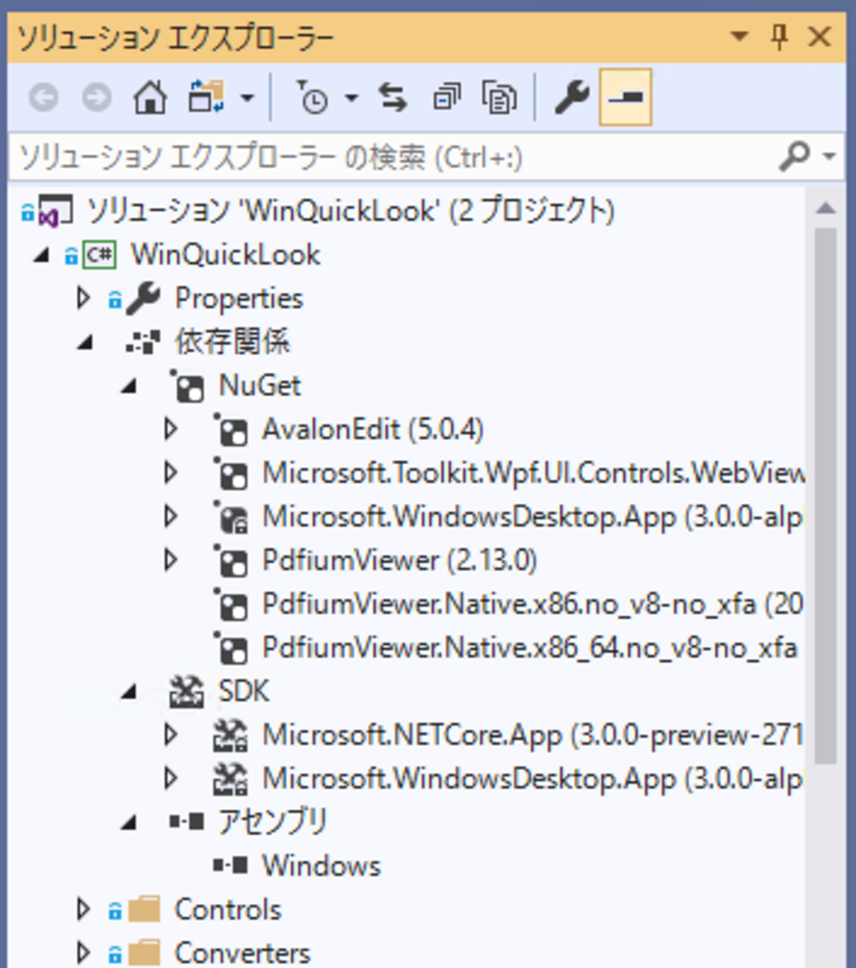
Task: Go to Home view in Solution Explorer
Action: pyautogui.click(x=150, y=98)
